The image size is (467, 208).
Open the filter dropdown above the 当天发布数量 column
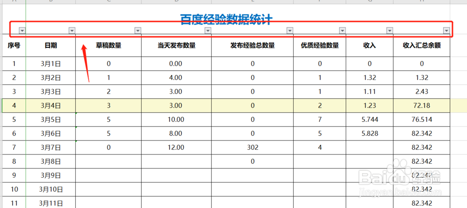[x=208, y=30]
